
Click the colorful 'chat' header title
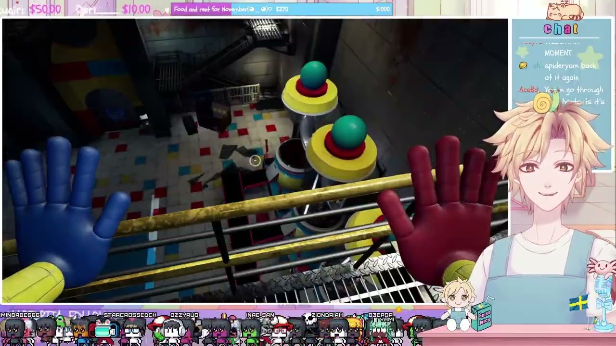click(x=561, y=29)
